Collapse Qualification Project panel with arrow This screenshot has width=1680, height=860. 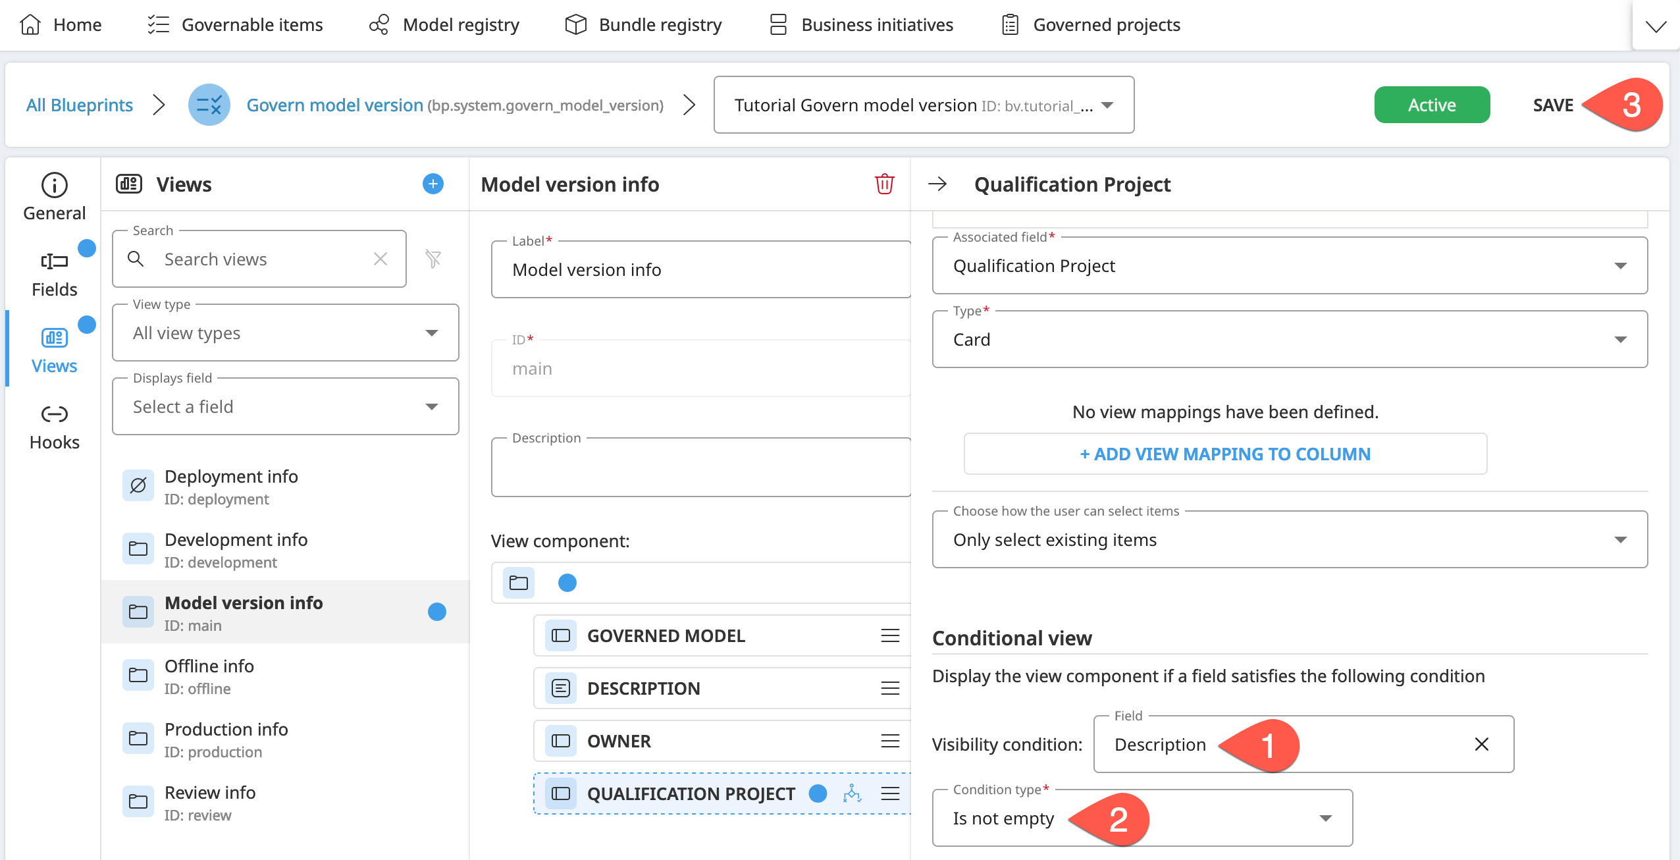coord(937,184)
